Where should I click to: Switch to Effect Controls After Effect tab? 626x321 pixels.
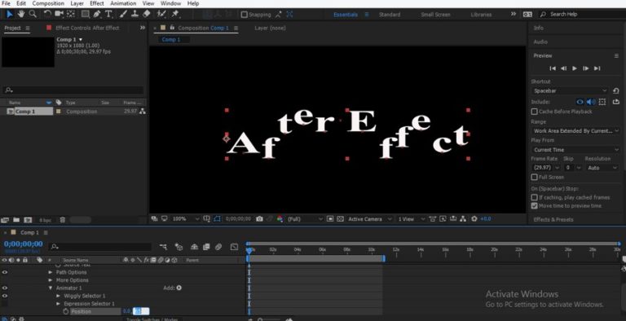click(x=87, y=28)
